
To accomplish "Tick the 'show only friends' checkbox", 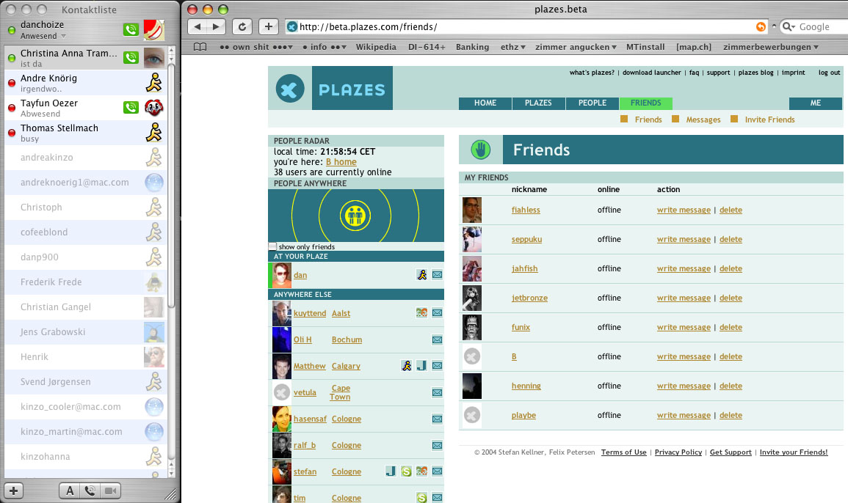I will point(272,246).
